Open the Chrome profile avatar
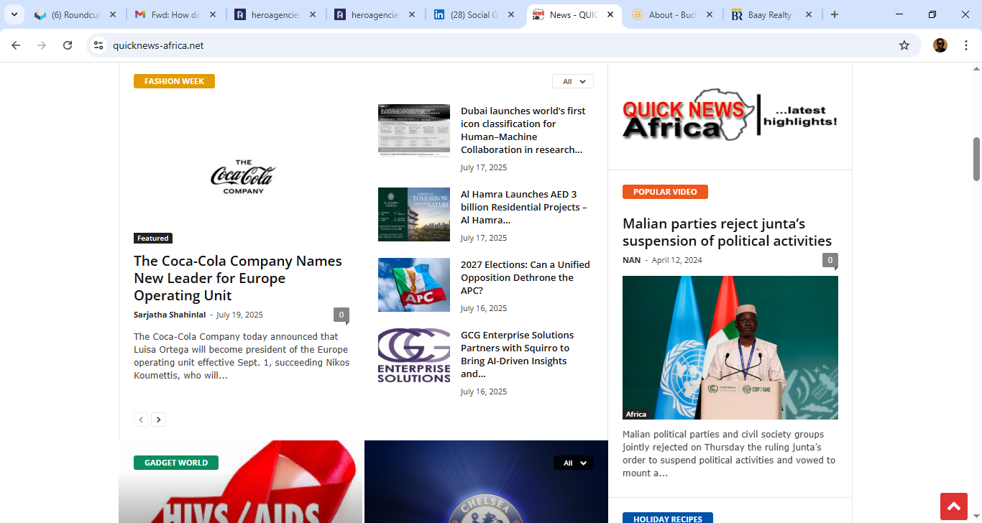The height and width of the screenshot is (523, 982). coord(940,45)
